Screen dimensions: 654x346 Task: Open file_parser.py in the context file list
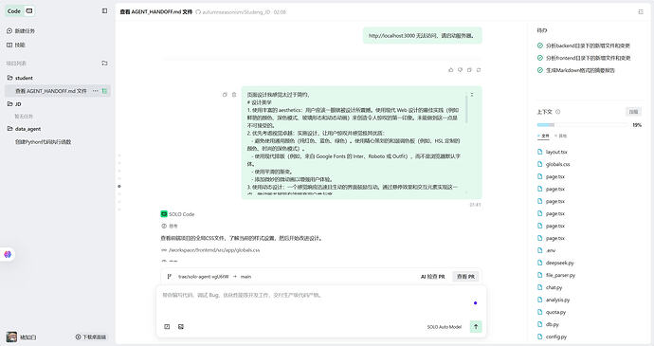click(x=556, y=275)
